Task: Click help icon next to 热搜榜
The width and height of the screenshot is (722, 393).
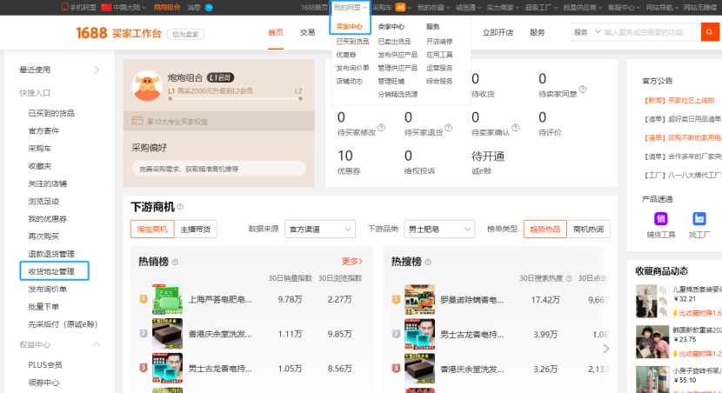Action: click(428, 263)
